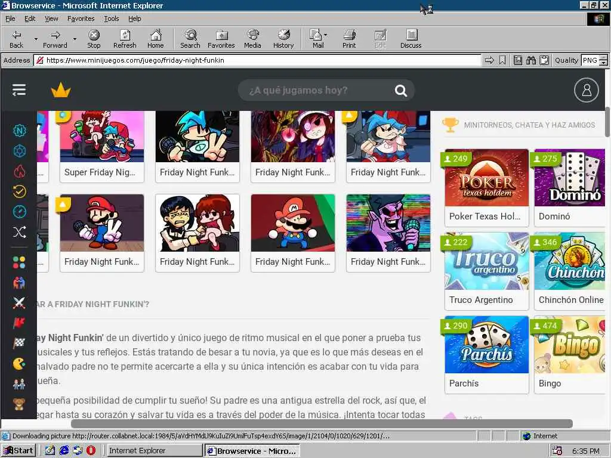
Task: Click the Back toolbar button
Action: tap(16, 39)
